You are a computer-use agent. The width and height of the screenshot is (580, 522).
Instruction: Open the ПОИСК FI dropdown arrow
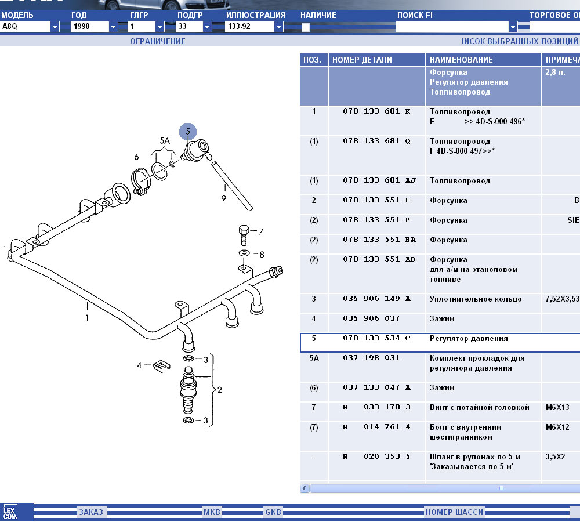pyautogui.click(x=513, y=27)
